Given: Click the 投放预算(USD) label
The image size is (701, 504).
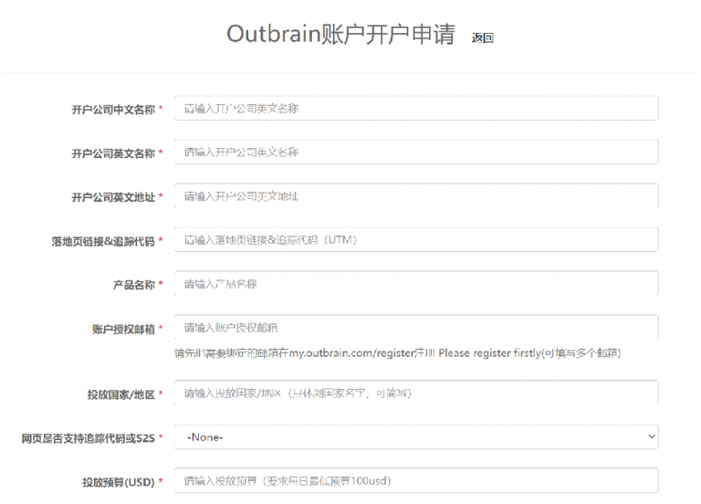Looking at the screenshot, I should tap(119, 482).
